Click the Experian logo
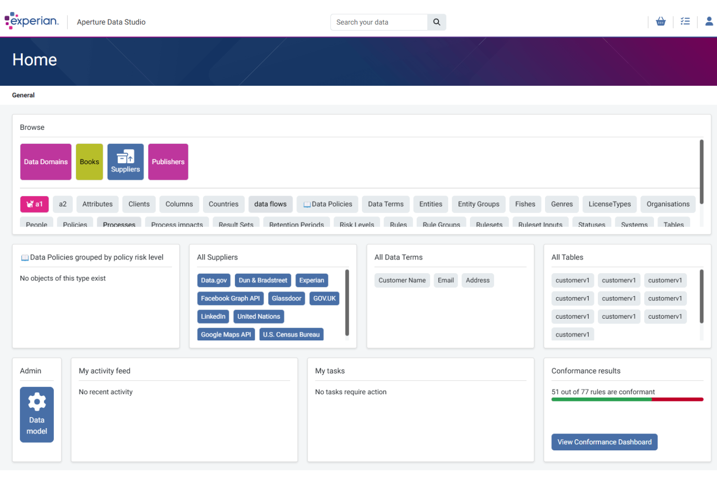 click(31, 21)
